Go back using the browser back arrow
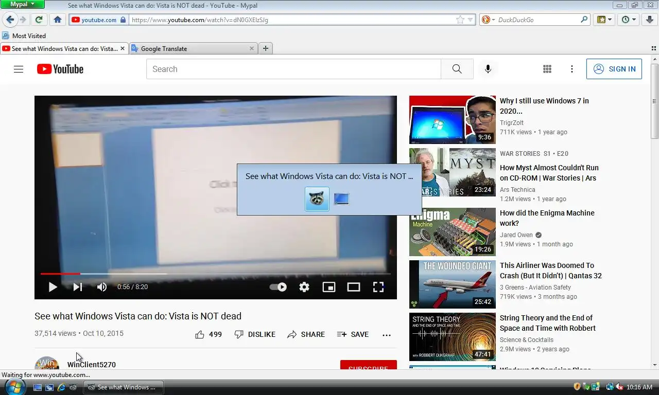This screenshot has height=395, width=659. [10, 20]
